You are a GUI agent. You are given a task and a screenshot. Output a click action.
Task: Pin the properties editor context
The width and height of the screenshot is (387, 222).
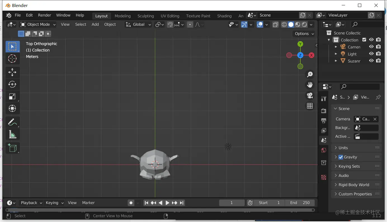pos(378,97)
